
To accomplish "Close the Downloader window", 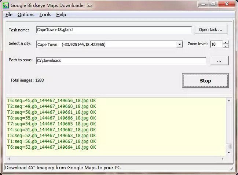I will coord(227,4).
